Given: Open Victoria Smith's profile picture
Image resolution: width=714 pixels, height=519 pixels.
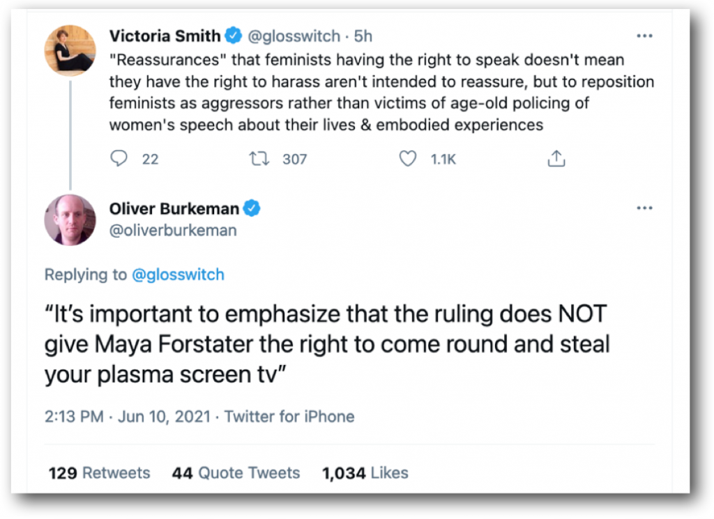Looking at the screenshot, I should pos(70,50).
